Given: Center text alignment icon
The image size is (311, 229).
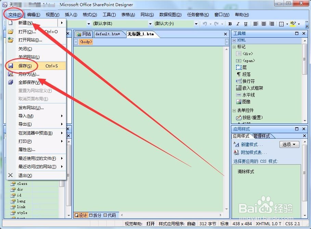Looking at the screenshot, I should [263, 24].
